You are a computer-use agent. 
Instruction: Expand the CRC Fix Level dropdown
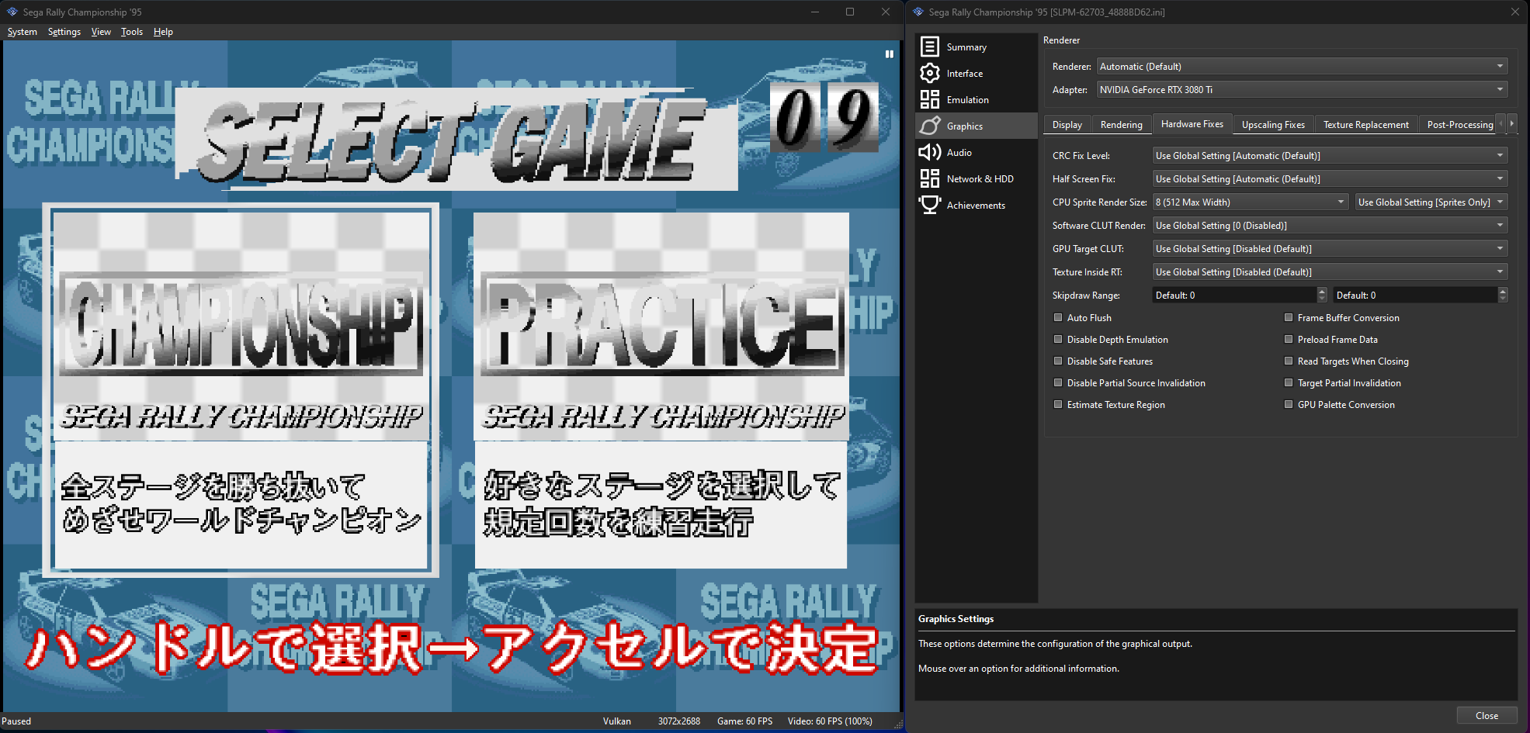click(x=1330, y=156)
